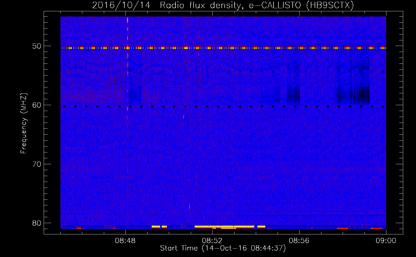This screenshot has height=257, width=416.
Task: Click the plot title '2016/10/14 Radio flux density, e-CALLISTO (HB9SCTX)'
Action: (x=223, y=5)
